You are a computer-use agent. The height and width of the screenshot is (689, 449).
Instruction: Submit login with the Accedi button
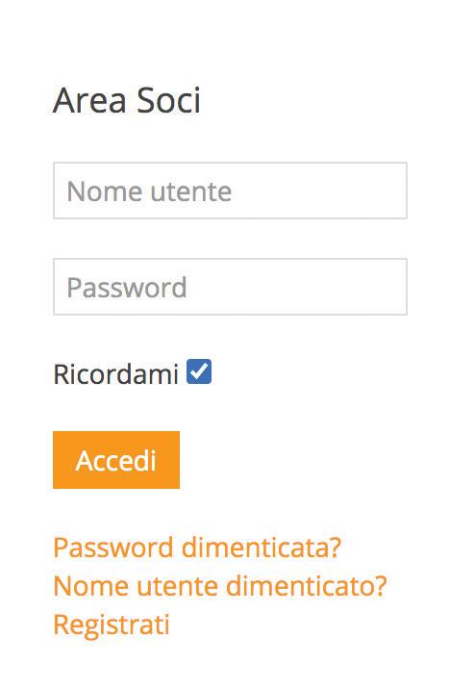(x=116, y=460)
